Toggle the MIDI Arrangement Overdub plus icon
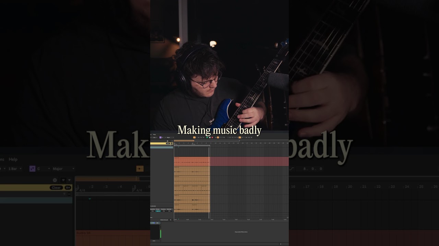Image resolution: width=439 pixels, height=246 pixels. pos(216,137)
